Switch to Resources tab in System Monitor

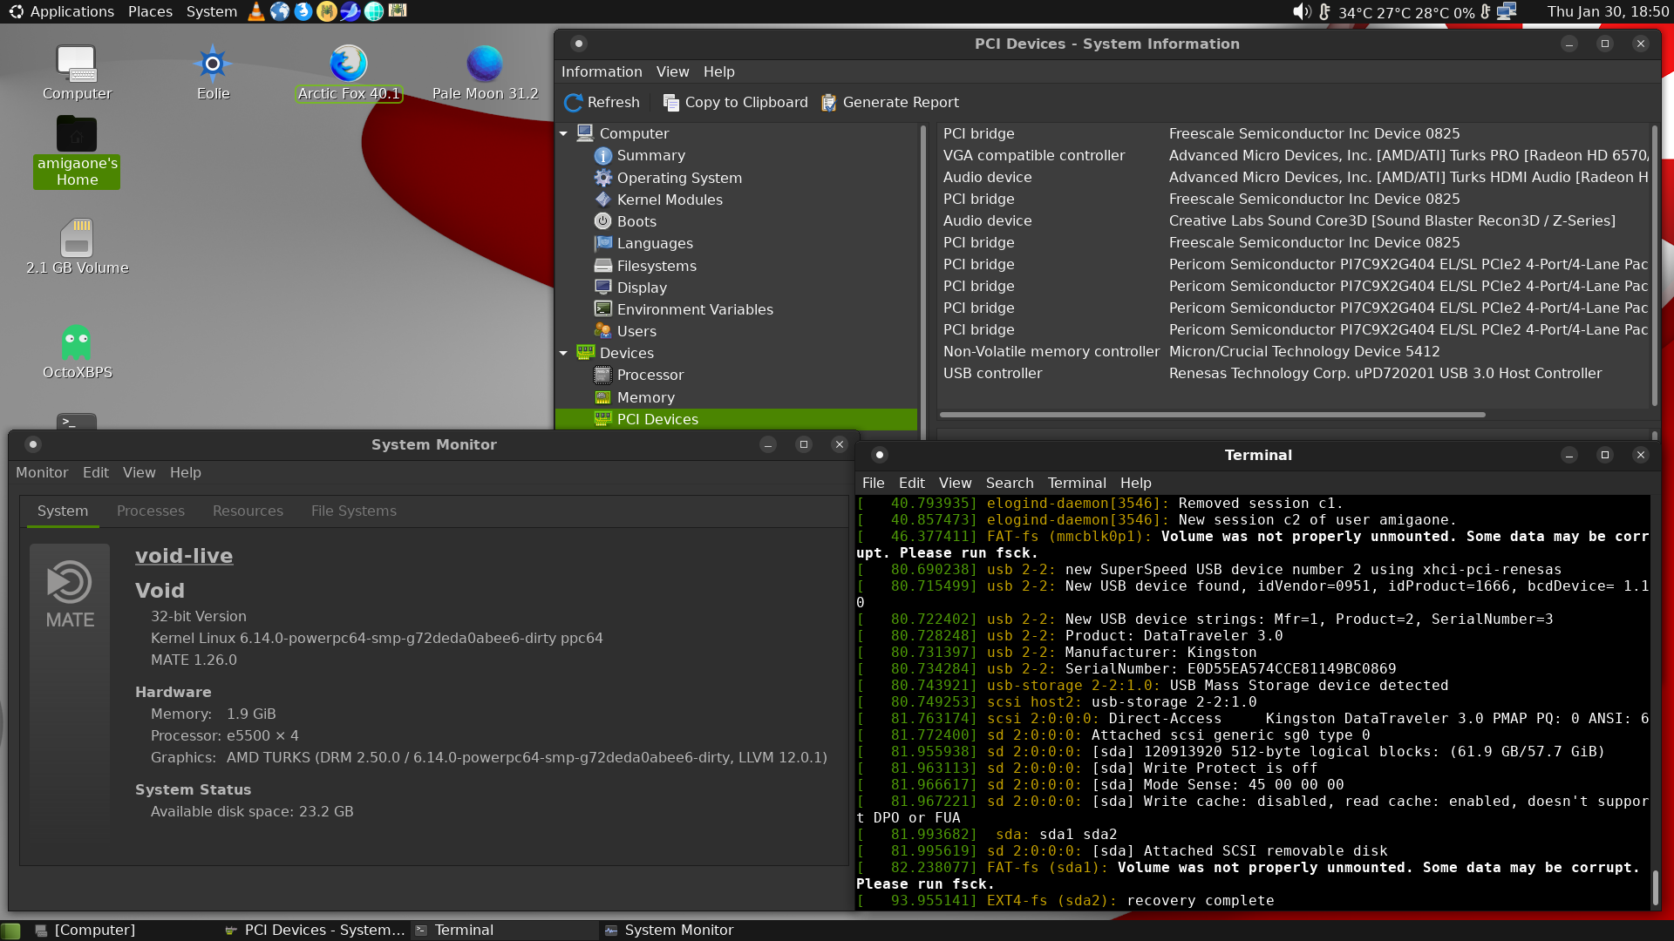(x=248, y=511)
